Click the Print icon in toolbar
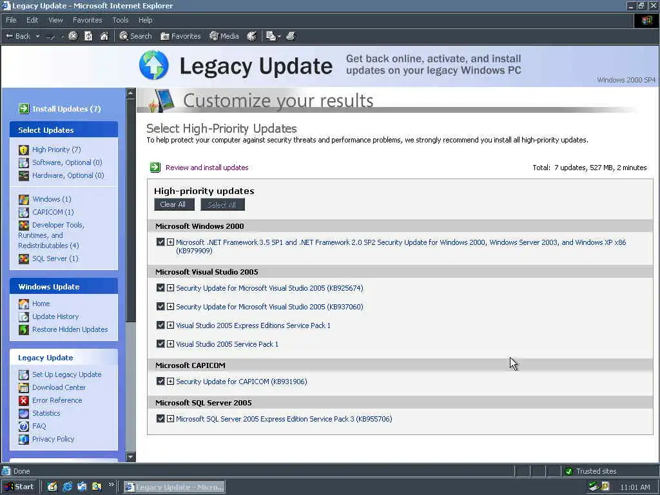The width and height of the screenshot is (660, 495). tap(291, 36)
